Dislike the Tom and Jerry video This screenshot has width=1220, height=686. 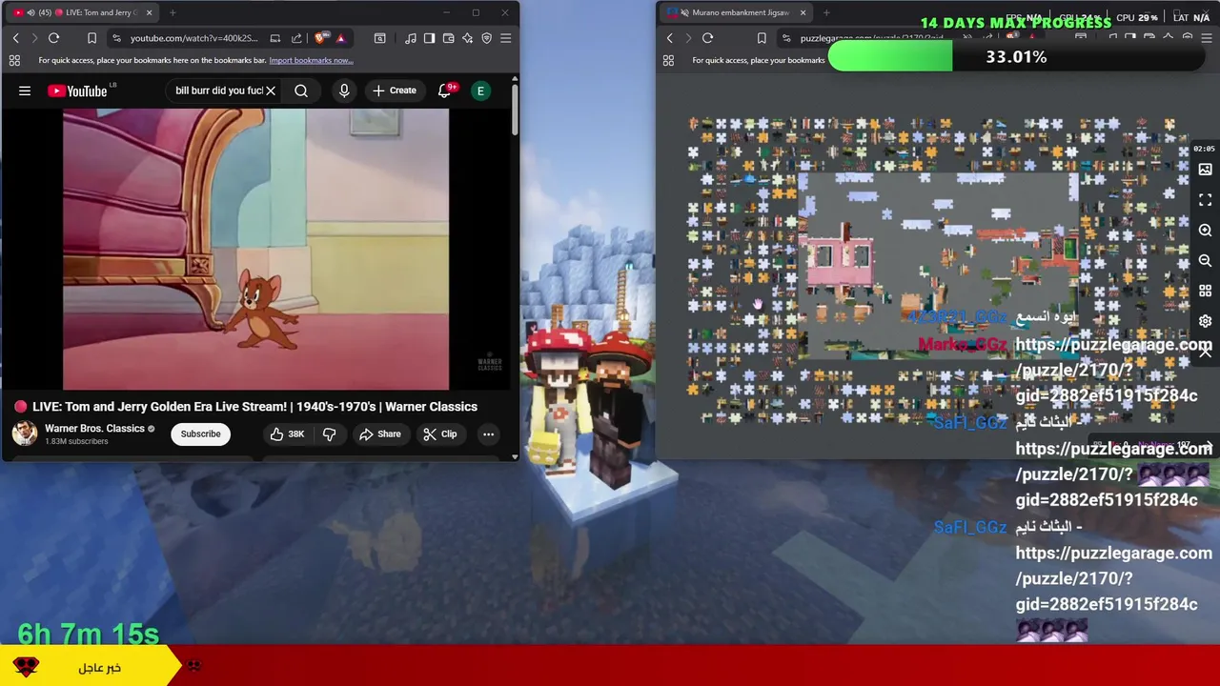coord(329,434)
